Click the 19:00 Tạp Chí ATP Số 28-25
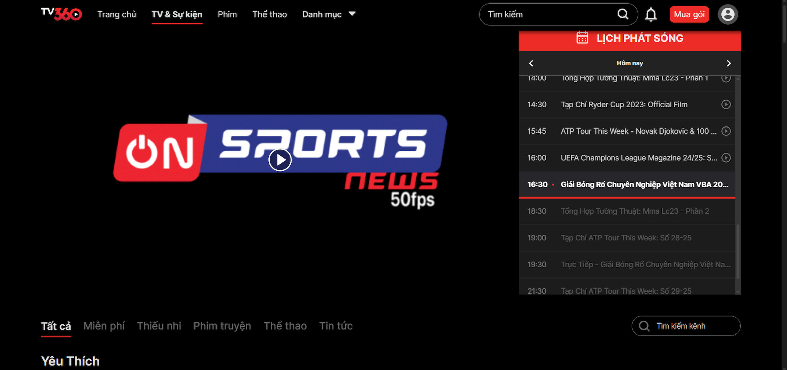Image resolution: width=787 pixels, height=370 pixels. click(x=627, y=238)
